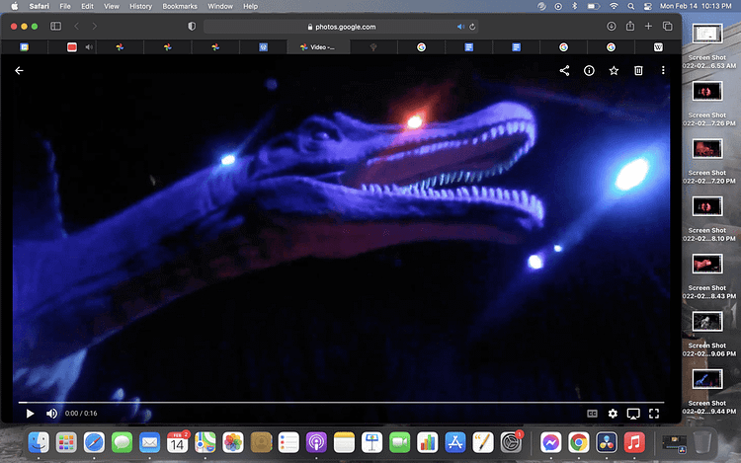Open the more options three-dot menu

(663, 71)
